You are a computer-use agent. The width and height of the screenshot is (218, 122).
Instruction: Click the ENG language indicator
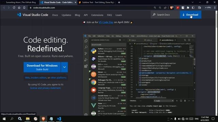pos(197,119)
